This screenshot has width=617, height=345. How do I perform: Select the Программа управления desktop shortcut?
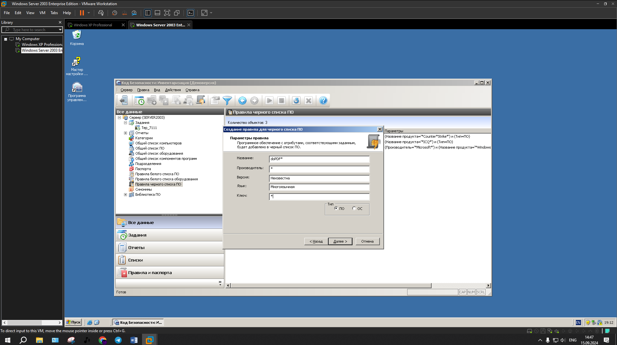(x=77, y=92)
